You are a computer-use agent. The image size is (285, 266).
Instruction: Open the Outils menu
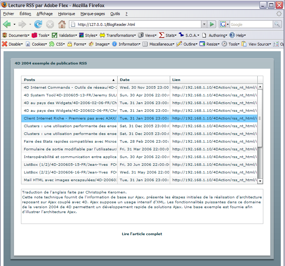click(115, 14)
